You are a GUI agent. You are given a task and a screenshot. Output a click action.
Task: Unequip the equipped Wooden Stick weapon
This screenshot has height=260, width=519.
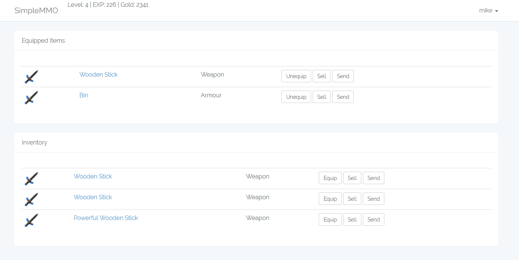coord(296,76)
